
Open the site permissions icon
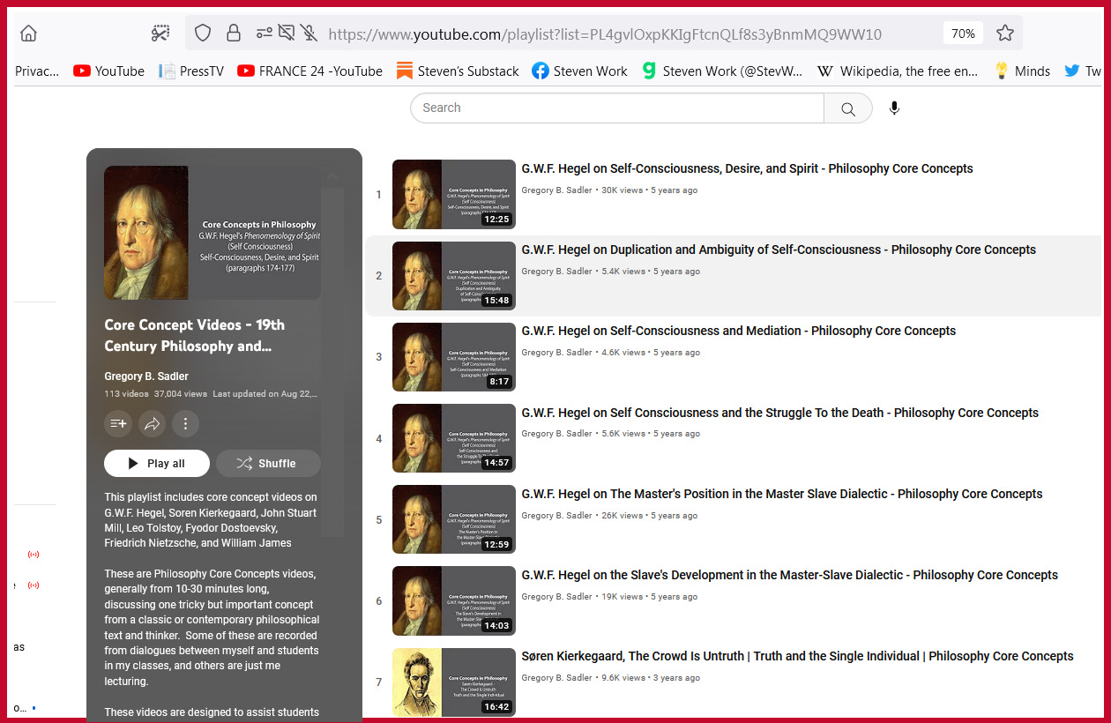pyautogui.click(x=264, y=34)
